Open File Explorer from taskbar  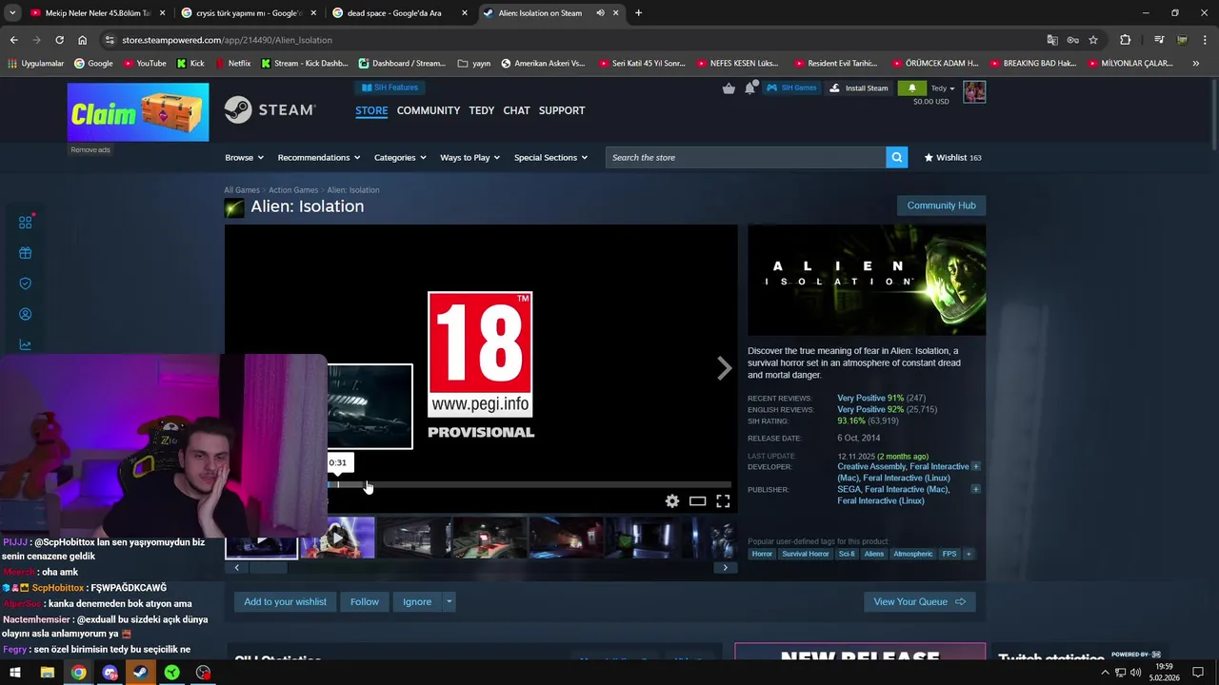click(x=47, y=673)
